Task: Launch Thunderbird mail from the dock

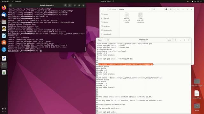Action: click(x=4, y=15)
